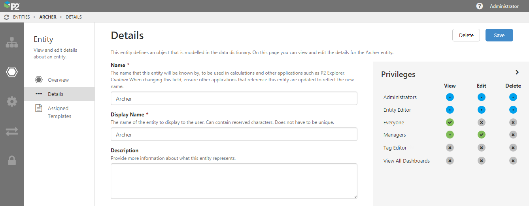Toggle Tag Editor's Delete privilege

[x=513, y=148]
